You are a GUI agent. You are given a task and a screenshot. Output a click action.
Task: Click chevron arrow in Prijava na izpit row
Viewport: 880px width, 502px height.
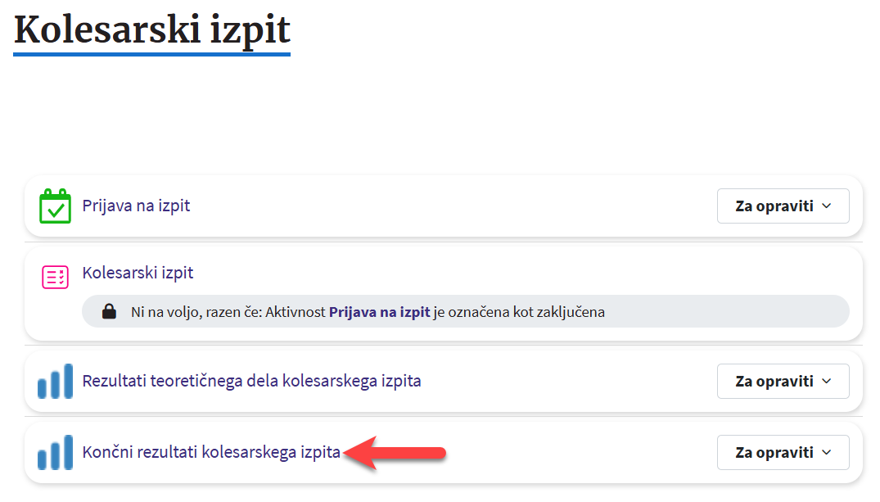pyautogui.click(x=826, y=206)
